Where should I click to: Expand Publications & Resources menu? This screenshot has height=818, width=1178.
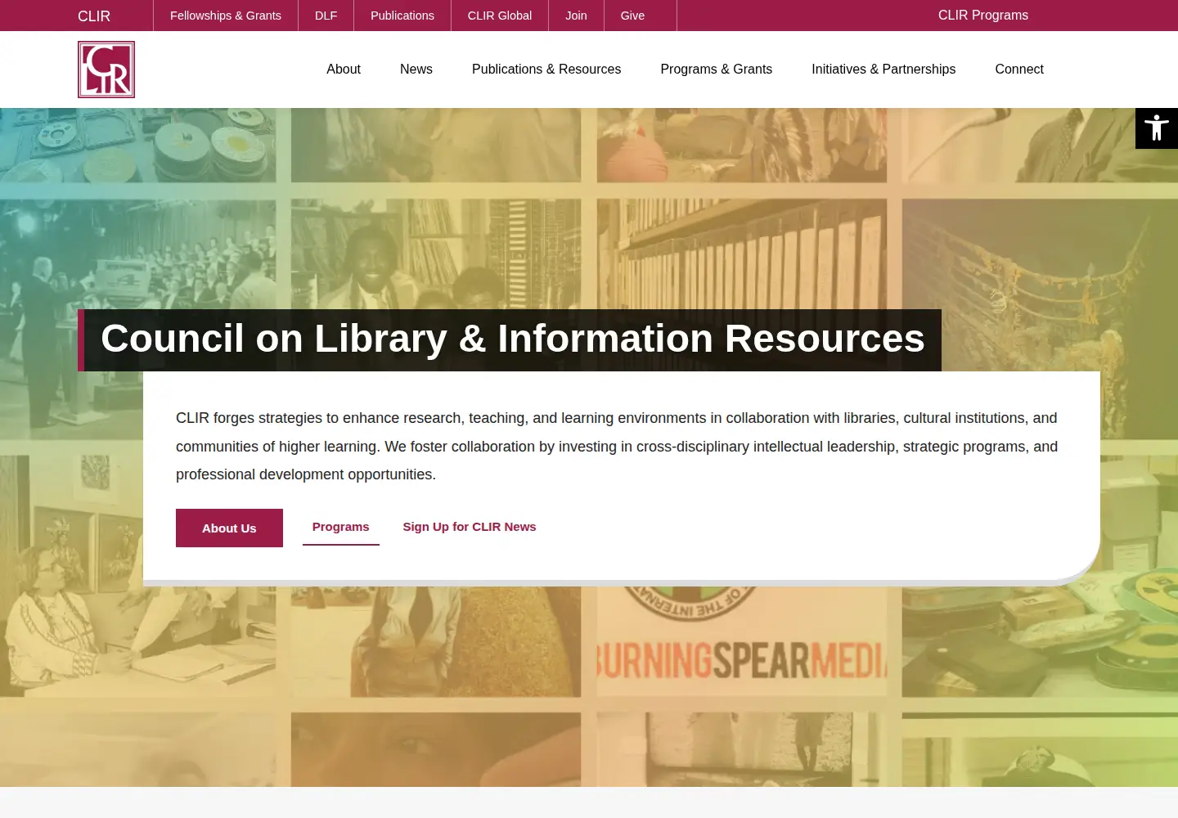546,70
